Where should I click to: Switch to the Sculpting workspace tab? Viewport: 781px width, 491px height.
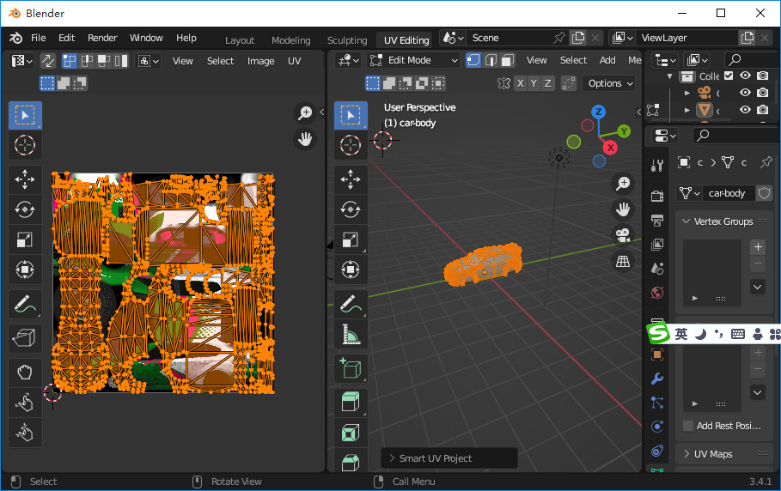click(347, 40)
